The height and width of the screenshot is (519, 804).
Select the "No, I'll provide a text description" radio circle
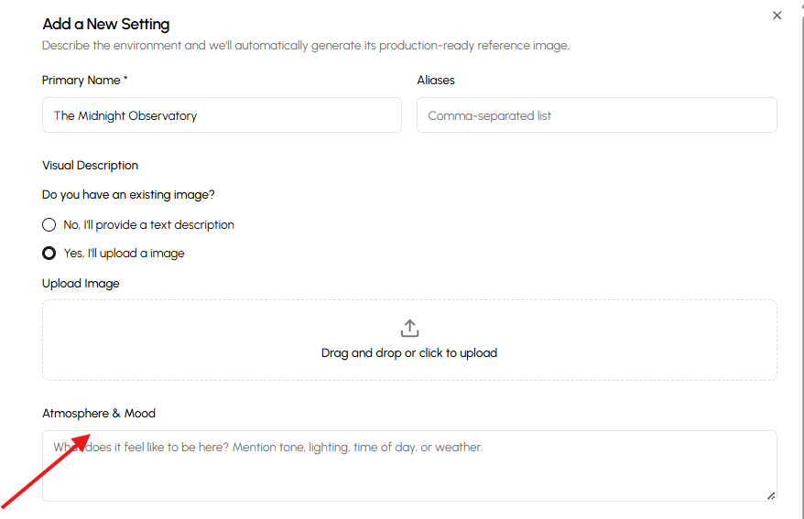(x=49, y=225)
